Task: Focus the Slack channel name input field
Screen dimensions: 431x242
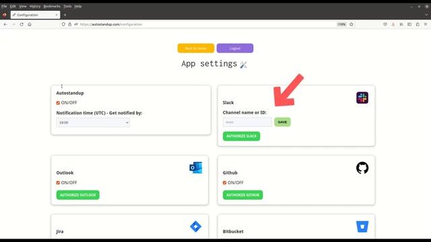Action: pyautogui.click(x=247, y=122)
